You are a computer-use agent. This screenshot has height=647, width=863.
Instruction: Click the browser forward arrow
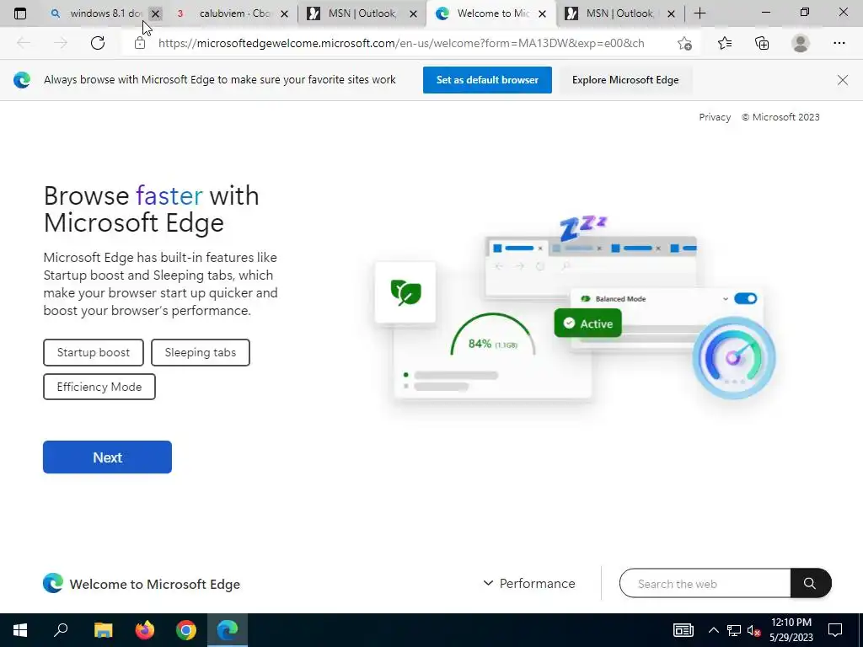pos(61,43)
